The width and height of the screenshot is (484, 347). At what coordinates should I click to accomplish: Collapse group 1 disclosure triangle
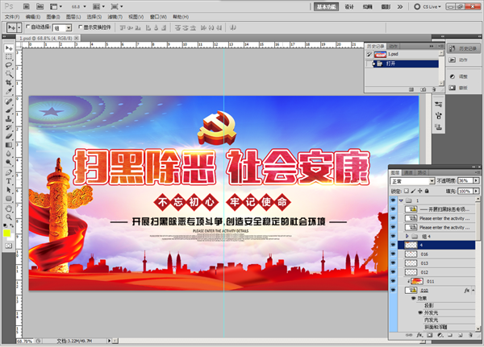coord(401,200)
